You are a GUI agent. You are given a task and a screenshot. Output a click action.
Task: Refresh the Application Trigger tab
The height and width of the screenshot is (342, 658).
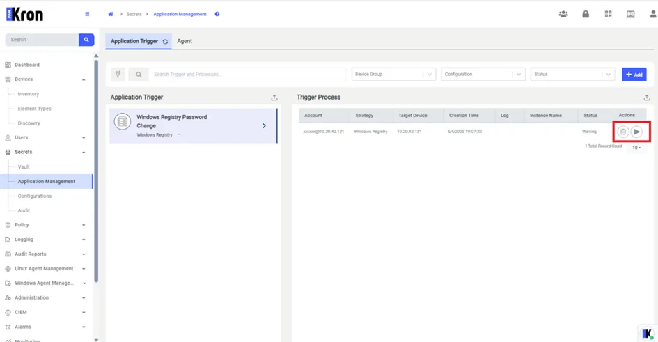point(165,42)
